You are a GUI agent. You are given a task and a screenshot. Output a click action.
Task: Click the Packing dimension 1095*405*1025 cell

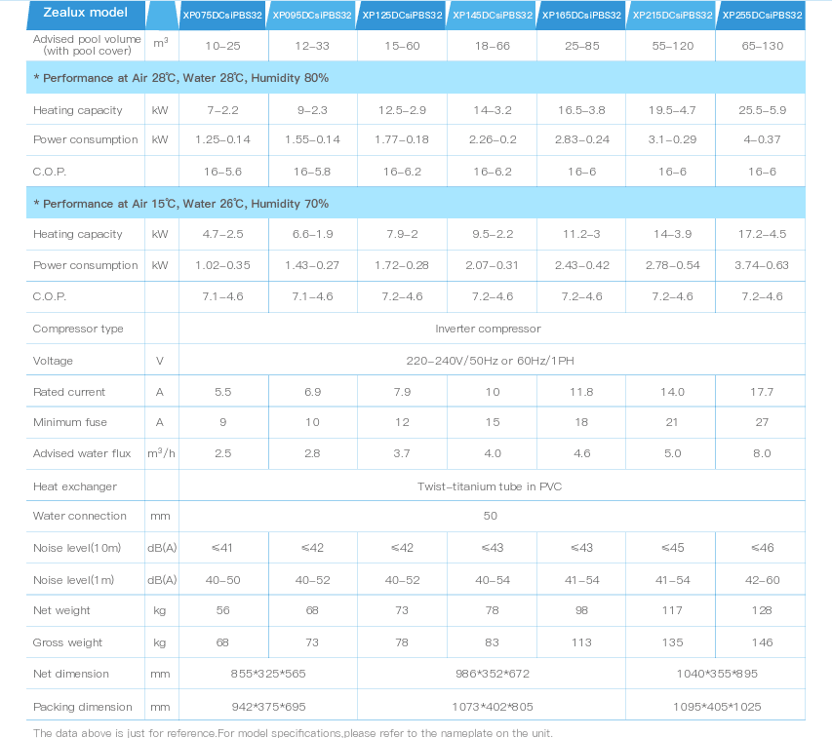click(x=717, y=706)
